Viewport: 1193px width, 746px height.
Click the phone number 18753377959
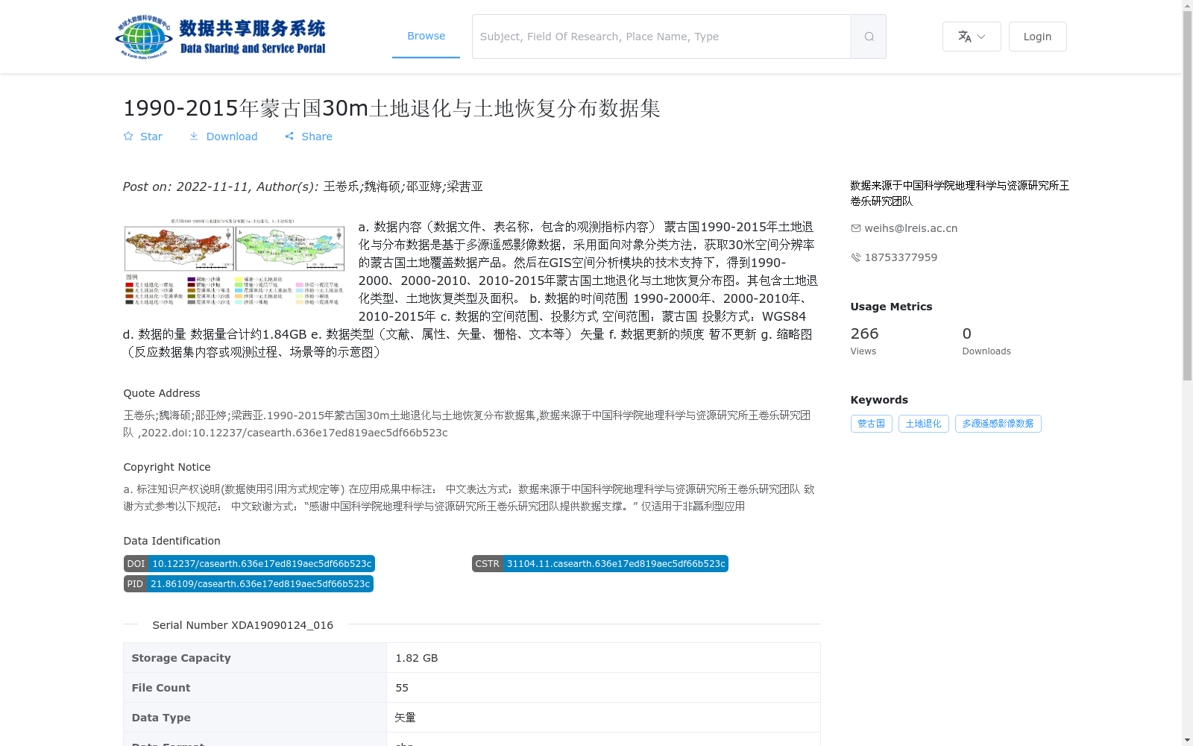coord(901,257)
